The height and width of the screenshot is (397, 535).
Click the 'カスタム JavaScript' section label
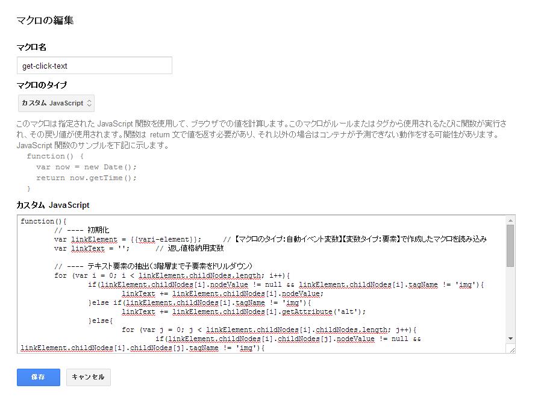click(53, 205)
